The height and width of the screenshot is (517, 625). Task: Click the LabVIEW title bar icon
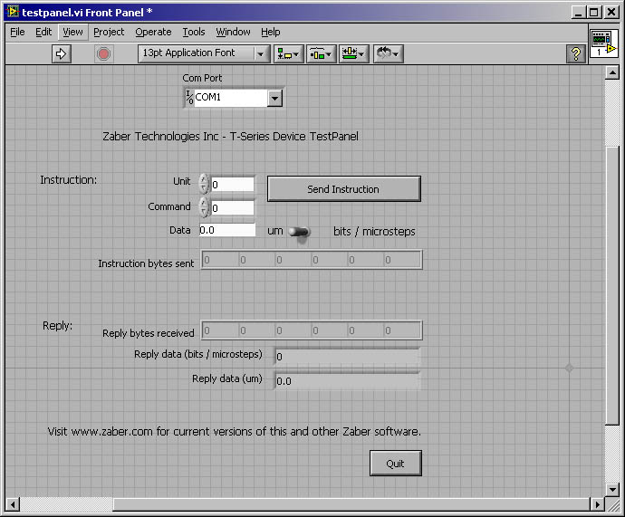pos(13,12)
